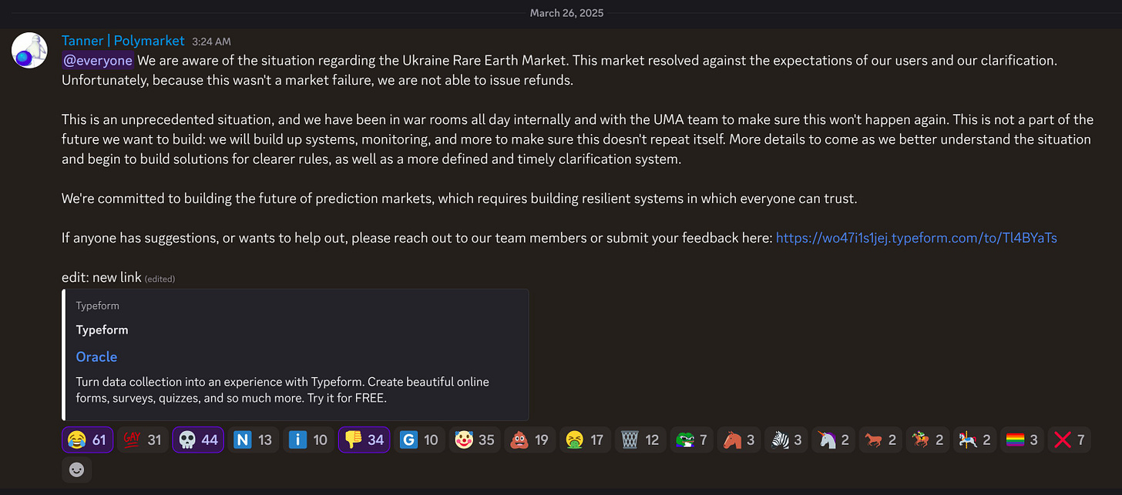Click the small grey Typeform provider label
The image size is (1122, 495).
click(97, 306)
